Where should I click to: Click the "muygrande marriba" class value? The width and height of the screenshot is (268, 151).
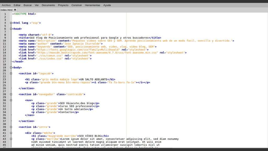[x=62, y=136]
